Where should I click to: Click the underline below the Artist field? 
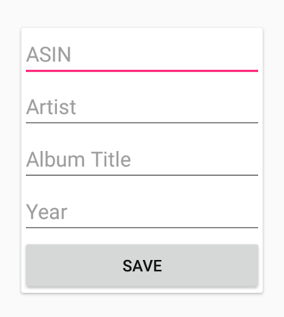[x=142, y=123]
